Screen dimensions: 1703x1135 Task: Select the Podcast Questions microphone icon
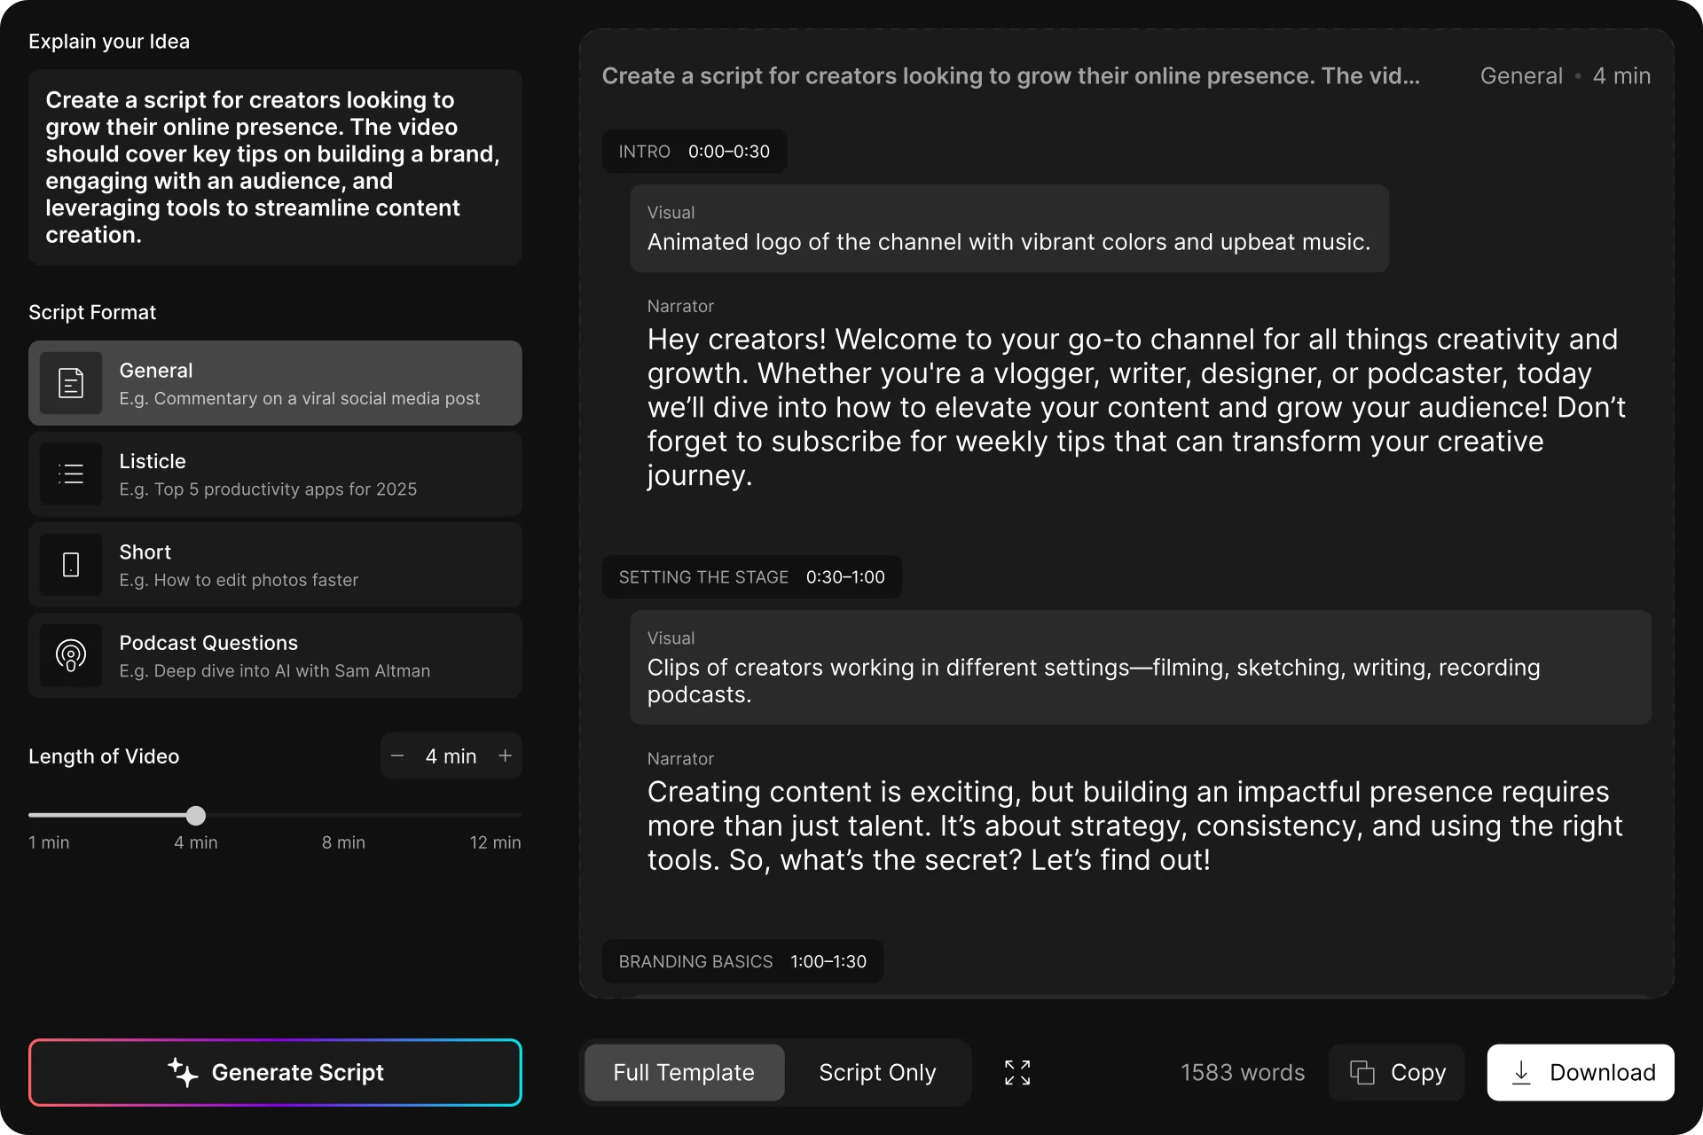70,655
